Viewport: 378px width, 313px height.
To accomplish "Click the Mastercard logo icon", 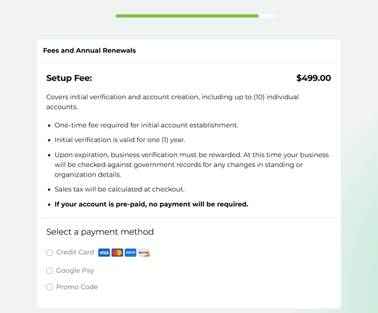I will pyautogui.click(x=117, y=253).
